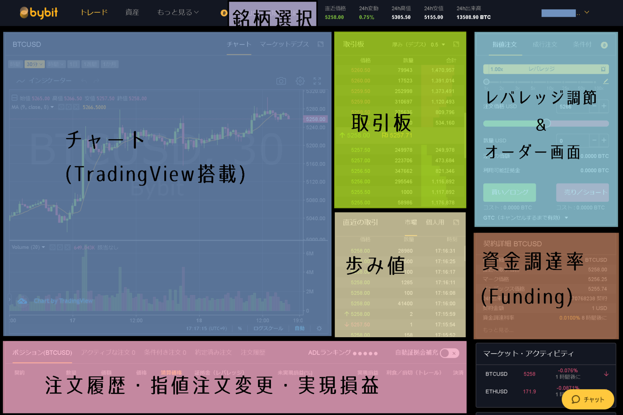Open chart settings via the gear icon
This screenshot has width=623, height=415.
[300, 81]
